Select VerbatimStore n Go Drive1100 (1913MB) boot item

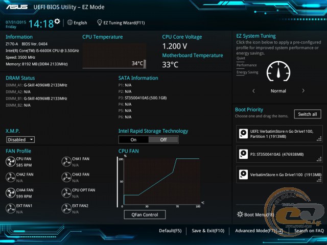tap(279, 175)
